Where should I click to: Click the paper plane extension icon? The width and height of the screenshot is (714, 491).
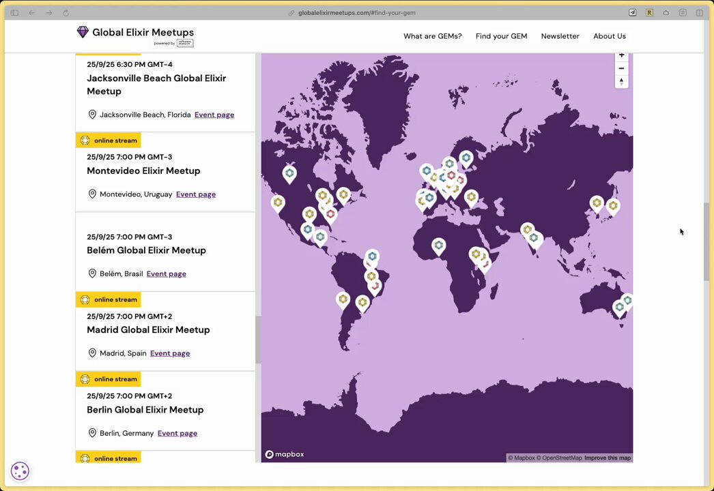coord(633,13)
